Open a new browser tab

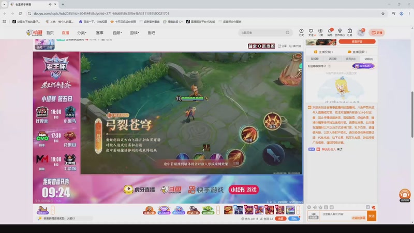coord(63,4)
